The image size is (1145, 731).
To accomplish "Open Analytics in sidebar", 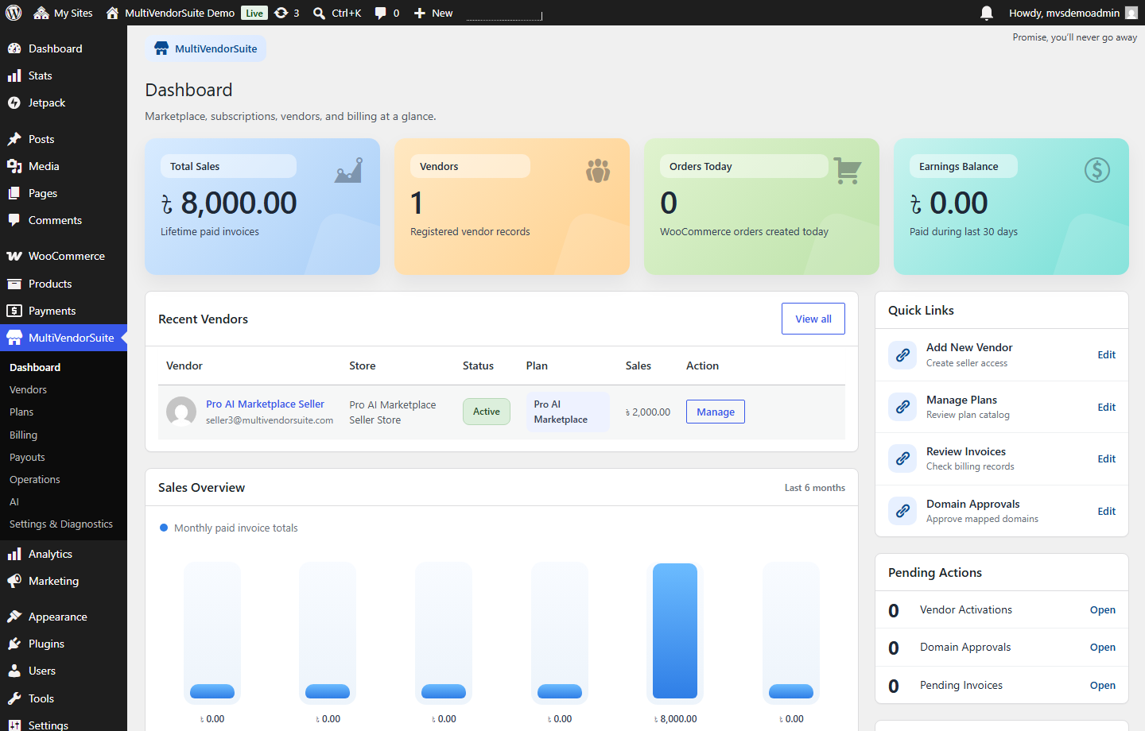I will (x=64, y=554).
